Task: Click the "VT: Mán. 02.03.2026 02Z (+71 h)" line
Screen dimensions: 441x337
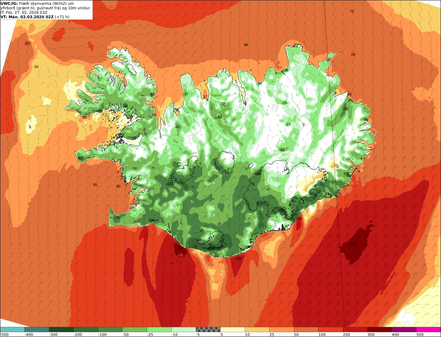Action: 35,17
